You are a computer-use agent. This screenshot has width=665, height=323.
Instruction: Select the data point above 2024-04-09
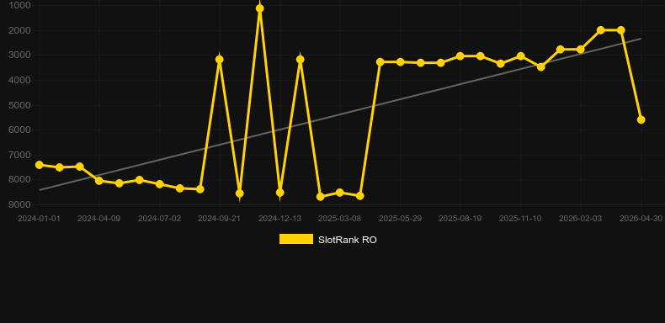click(x=99, y=181)
